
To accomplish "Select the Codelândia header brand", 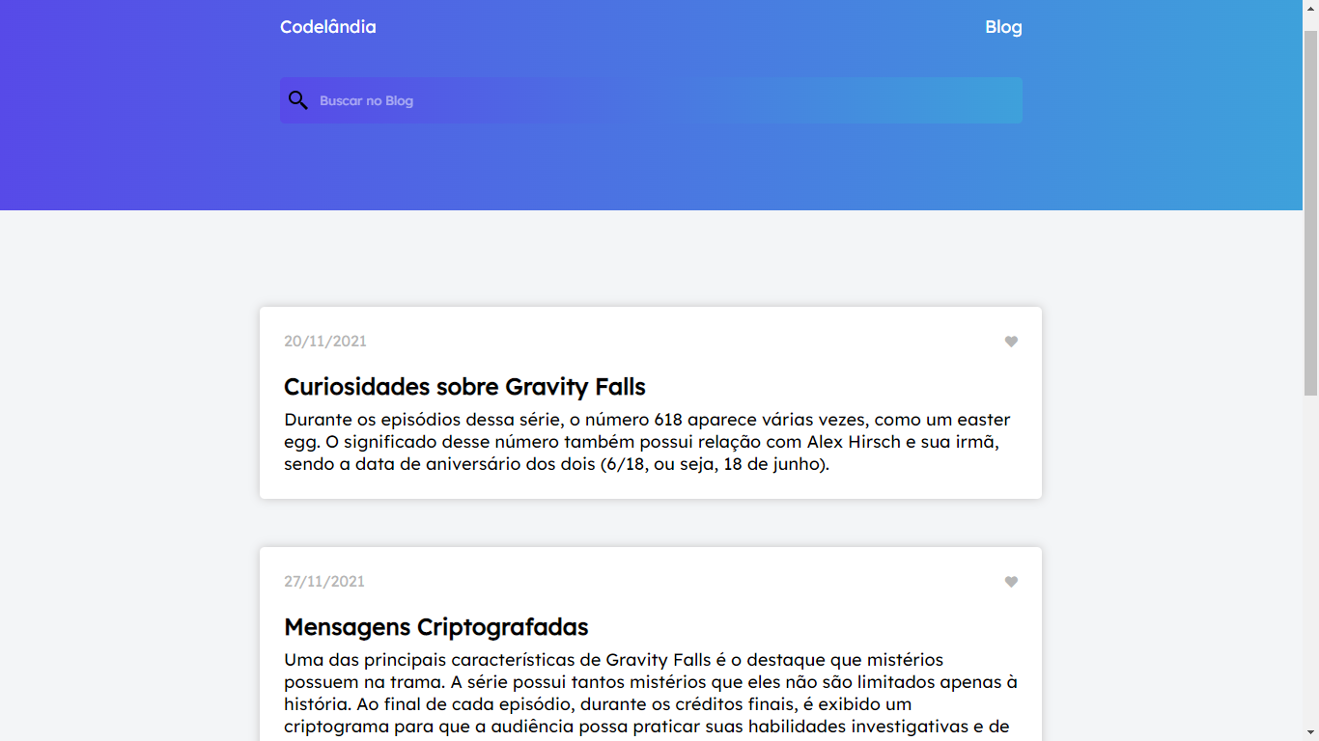I will pyautogui.click(x=328, y=27).
